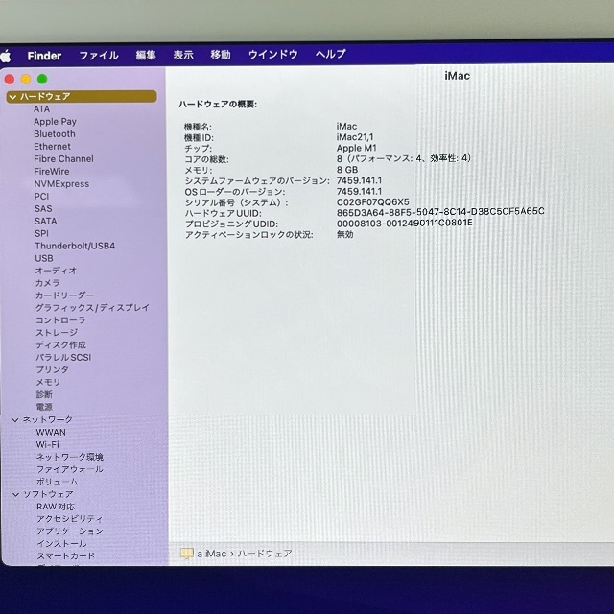Click 'a iMac' in the path bar
Image resolution: width=614 pixels, height=614 pixels.
pyautogui.click(x=211, y=554)
